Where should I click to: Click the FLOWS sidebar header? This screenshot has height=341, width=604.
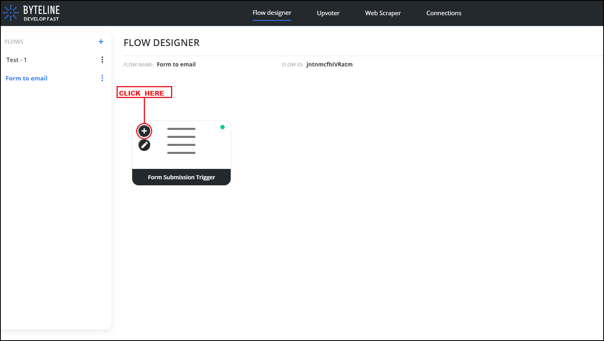pyautogui.click(x=14, y=42)
